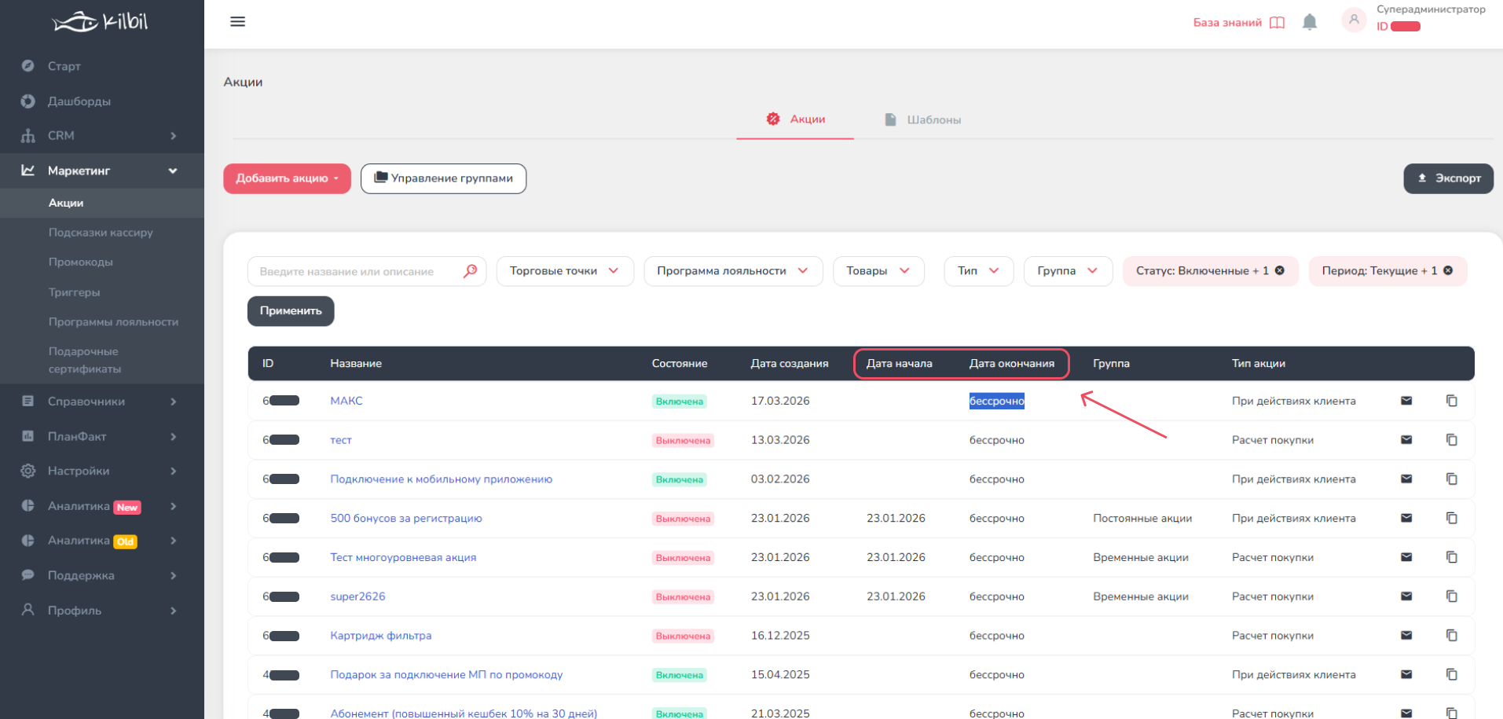Open the Товары filter dropdown
This screenshot has width=1503, height=719.
pos(878,271)
